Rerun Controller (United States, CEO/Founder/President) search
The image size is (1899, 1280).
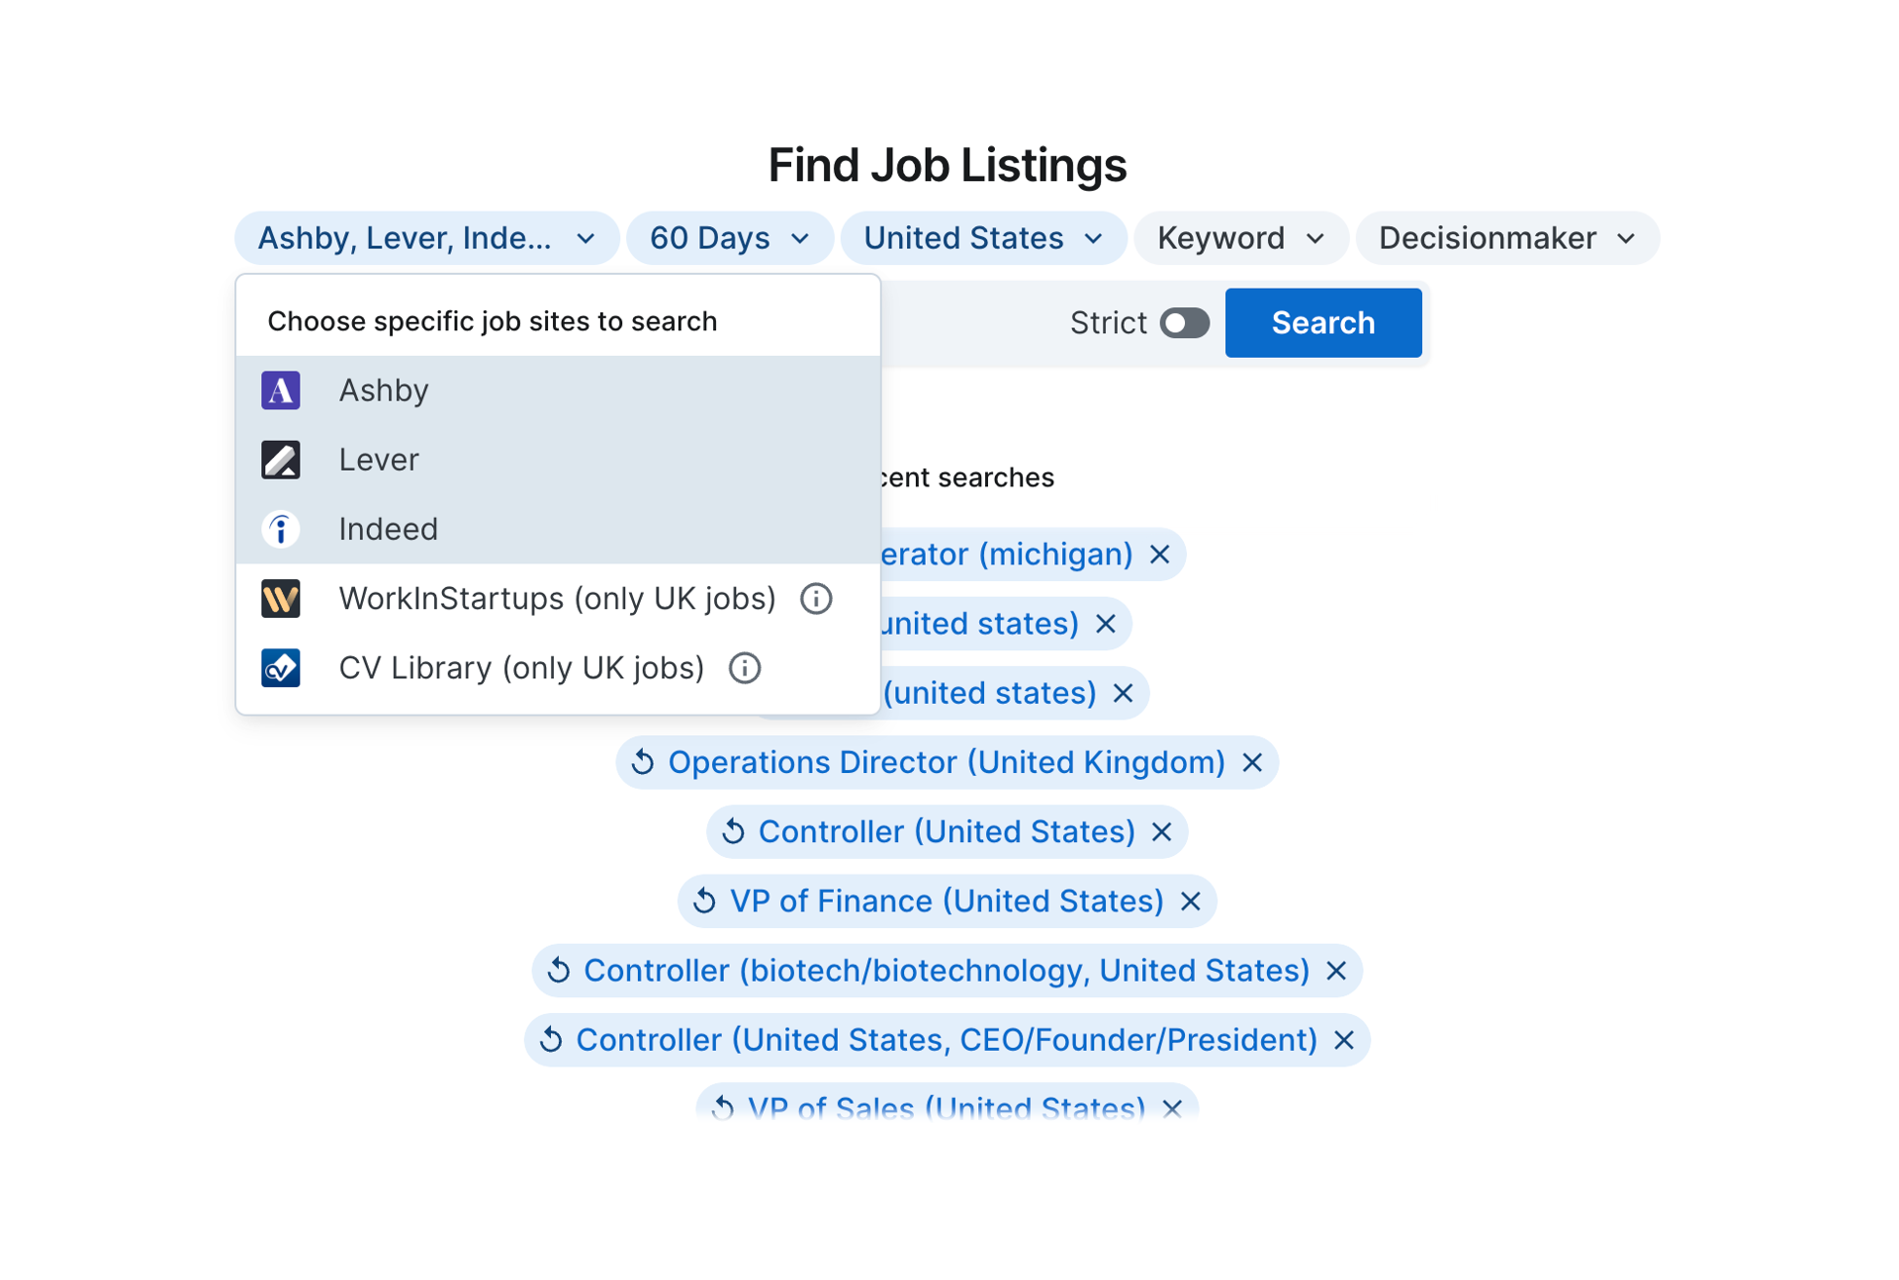pyautogui.click(x=947, y=1039)
